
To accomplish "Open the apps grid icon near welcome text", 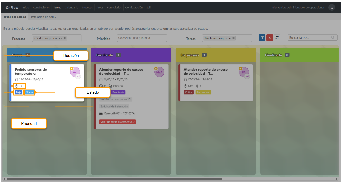I will (x=332, y=8).
